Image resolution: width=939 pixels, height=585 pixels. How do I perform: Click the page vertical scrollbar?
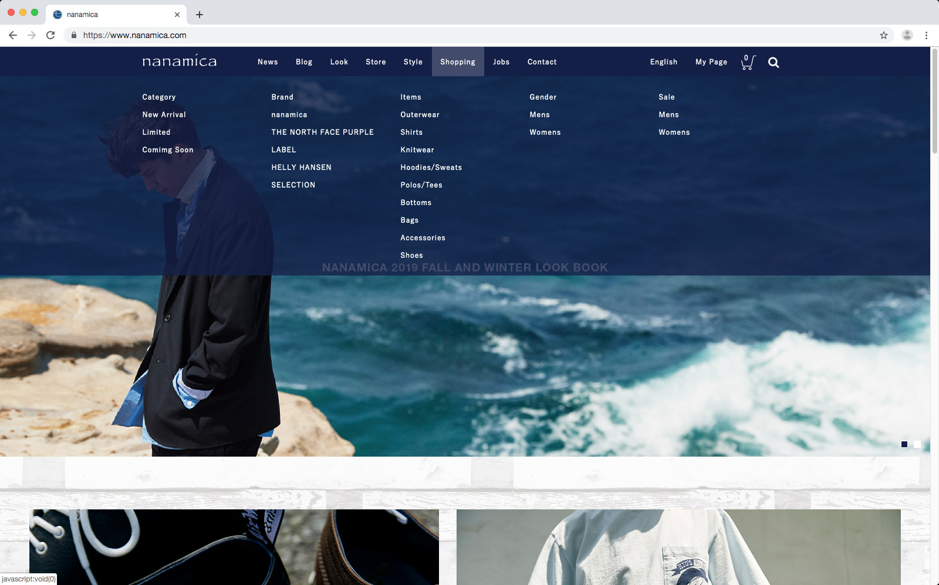click(935, 101)
